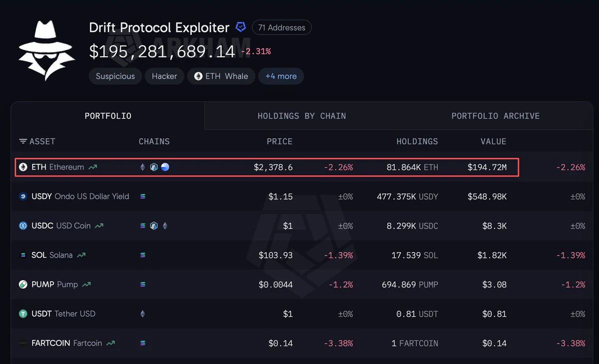599x364 pixels.
Task: Click the filter icon next to ASSET
Action: [x=23, y=142]
